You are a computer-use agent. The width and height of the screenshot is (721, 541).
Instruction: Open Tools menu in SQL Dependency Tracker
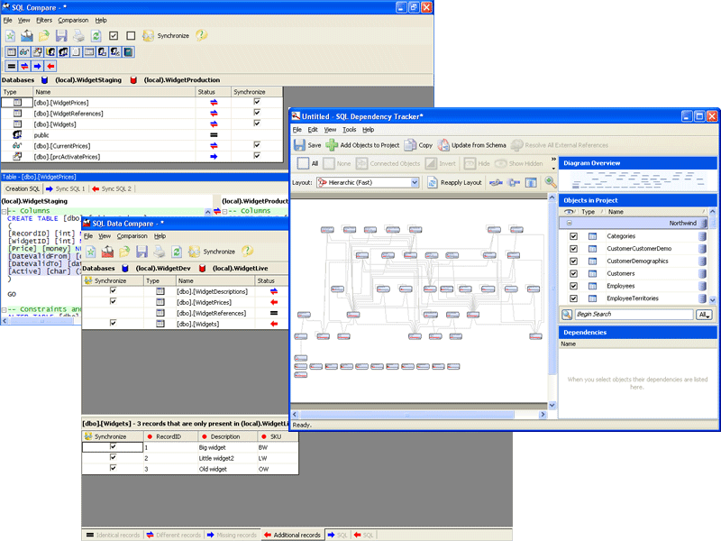350,130
